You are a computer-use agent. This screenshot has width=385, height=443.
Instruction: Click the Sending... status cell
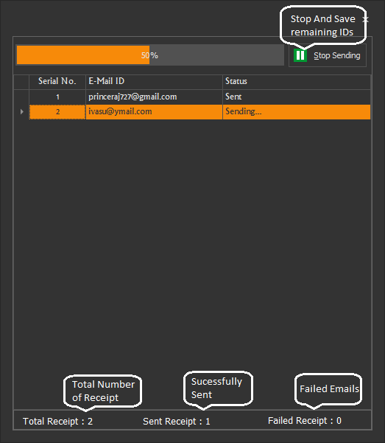[297, 111]
